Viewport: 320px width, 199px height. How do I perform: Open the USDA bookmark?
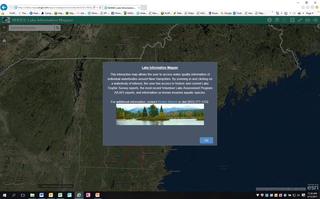[x=129, y=13]
